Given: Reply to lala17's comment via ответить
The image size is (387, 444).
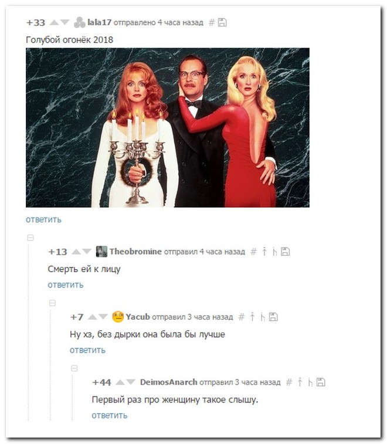Looking at the screenshot, I should click(43, 219).
